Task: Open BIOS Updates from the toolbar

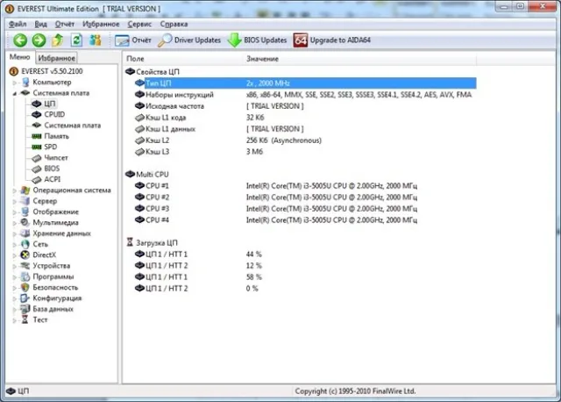Action: point(257,40)
